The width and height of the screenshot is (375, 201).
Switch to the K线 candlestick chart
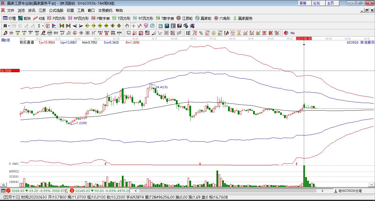39,18
